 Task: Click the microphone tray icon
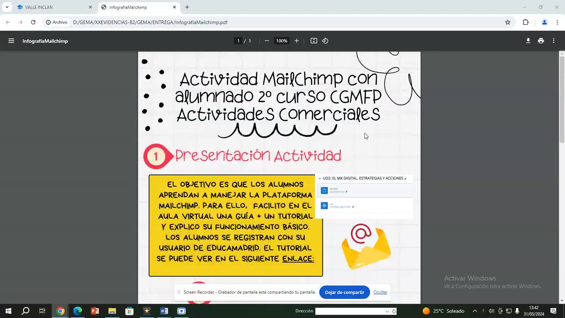coord(517,311)
